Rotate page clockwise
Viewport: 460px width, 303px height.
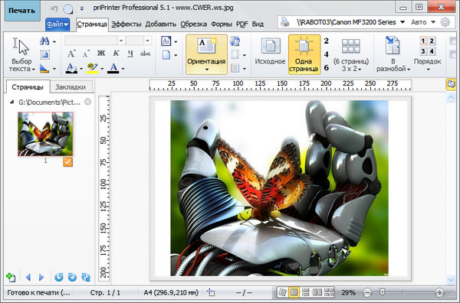(x=72, y=277)
